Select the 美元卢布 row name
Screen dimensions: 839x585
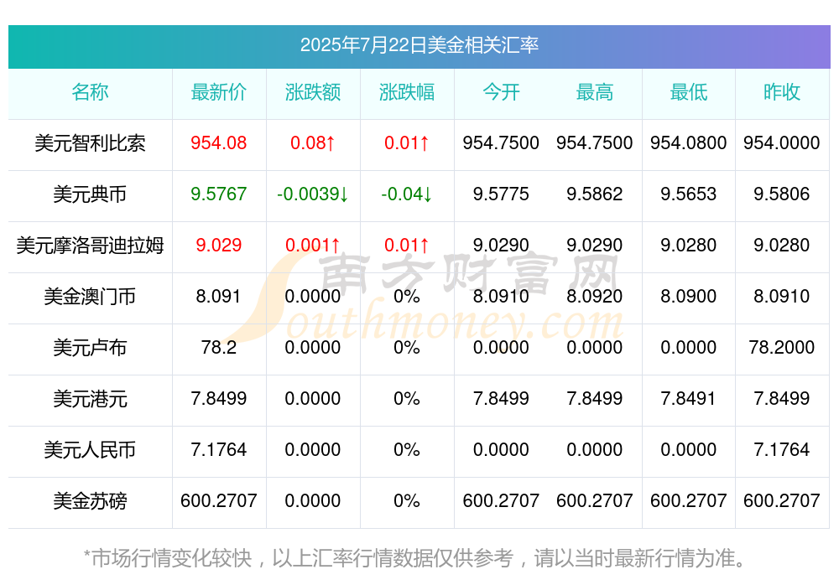point(90,348)
